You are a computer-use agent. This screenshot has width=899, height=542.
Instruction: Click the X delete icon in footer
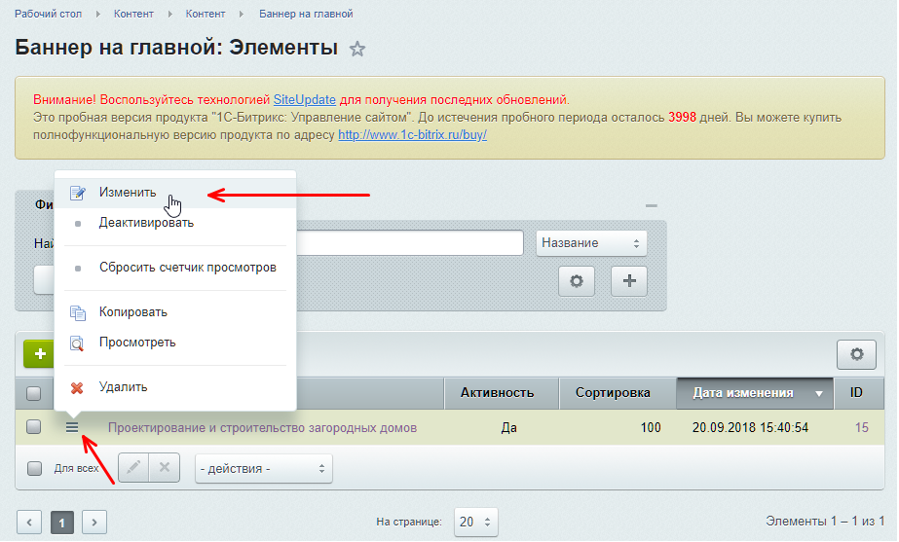(x=164, y=468)
